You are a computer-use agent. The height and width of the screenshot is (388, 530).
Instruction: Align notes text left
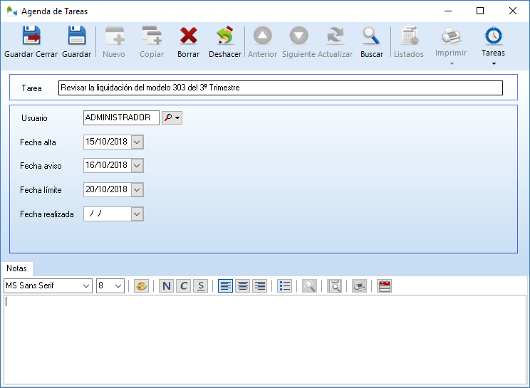[225, 286]
